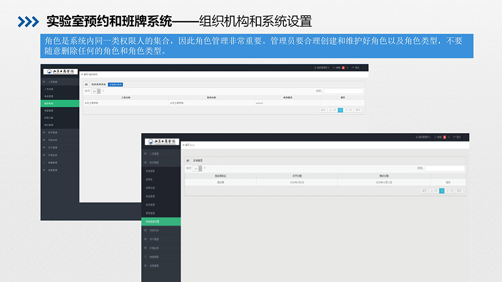
Task: Click the edit link in the settings table row
Action: pos(448,182)
